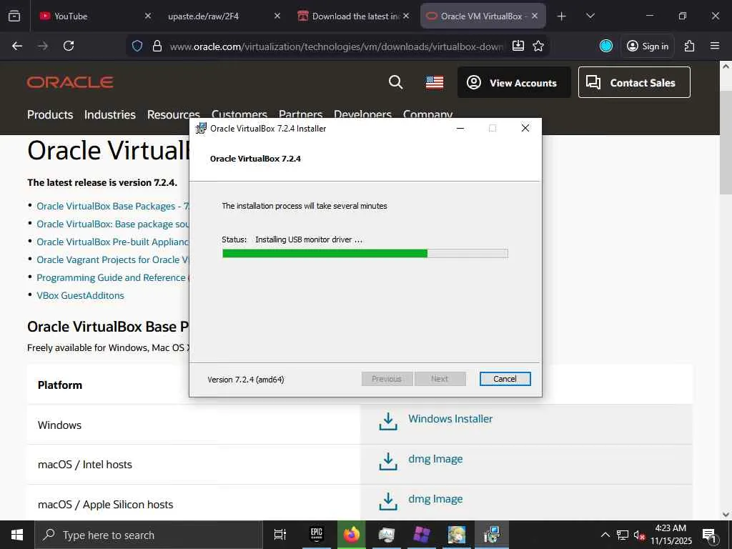The height and width of the screenshot is (549, 732).
Task: Reload the current Oracle page
Action: coord(69,46)
